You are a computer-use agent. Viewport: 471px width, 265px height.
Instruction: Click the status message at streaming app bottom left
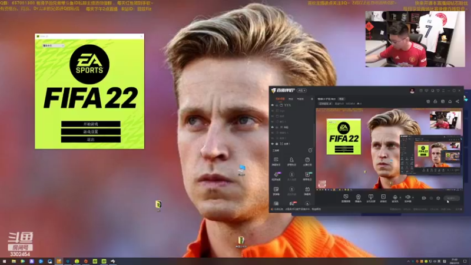296,209
